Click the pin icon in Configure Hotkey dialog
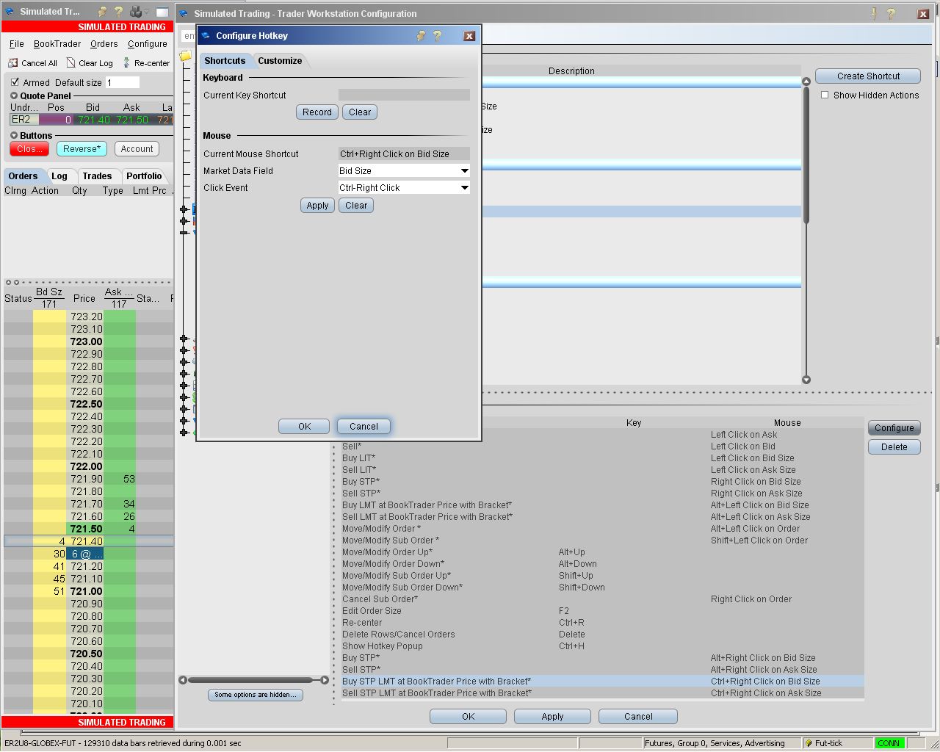The image size is (940, 752). click(421, 35)
